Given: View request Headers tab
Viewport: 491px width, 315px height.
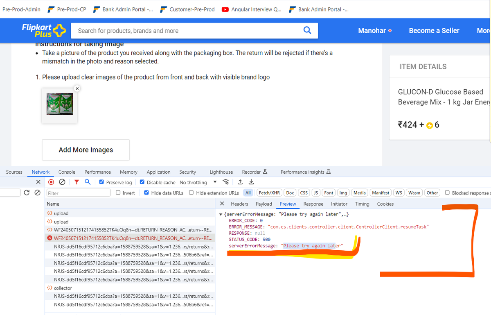Looking at the screenshot, I should (x=239, y=204).
